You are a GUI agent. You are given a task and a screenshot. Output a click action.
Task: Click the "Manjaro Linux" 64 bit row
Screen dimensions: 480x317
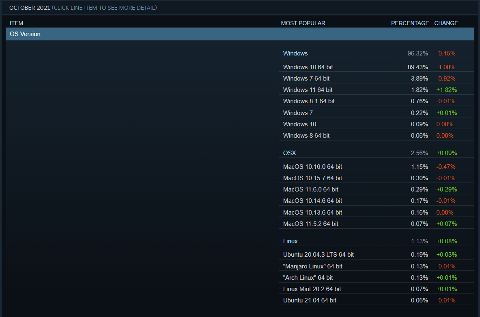(377, 266)
